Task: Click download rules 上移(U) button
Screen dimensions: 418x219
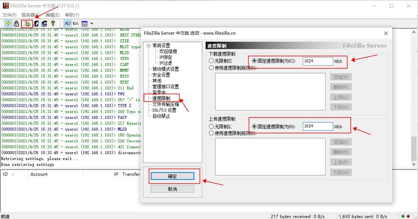Action: (341, 97)
